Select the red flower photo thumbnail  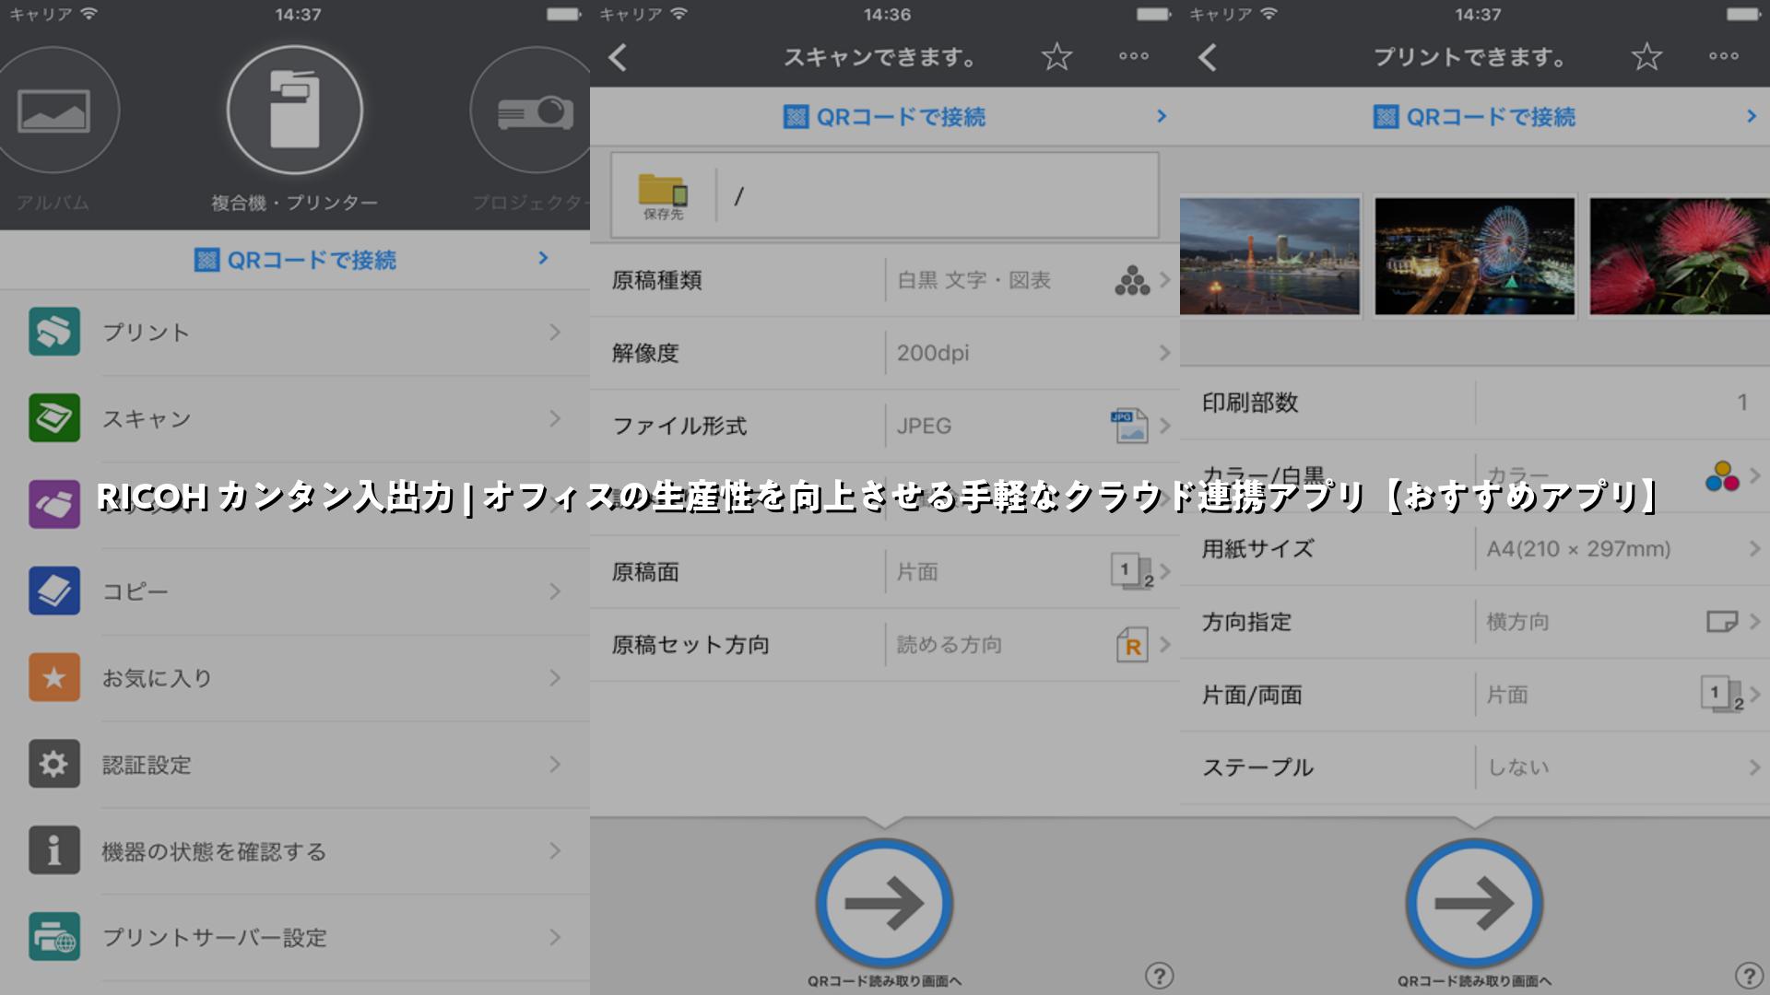[x=1680, y=256]
